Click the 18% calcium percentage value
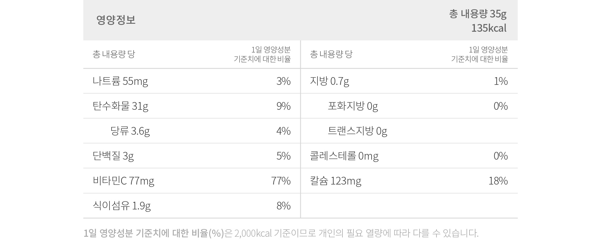The height and width of the screenshot is (240, 601). (x=498, y=181)
